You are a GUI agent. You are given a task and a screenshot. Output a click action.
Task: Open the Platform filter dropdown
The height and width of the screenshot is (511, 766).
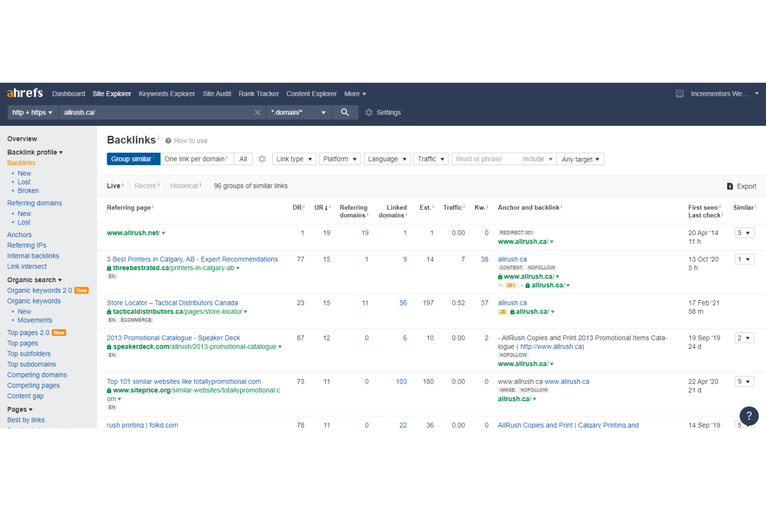[x=340, y=159]
